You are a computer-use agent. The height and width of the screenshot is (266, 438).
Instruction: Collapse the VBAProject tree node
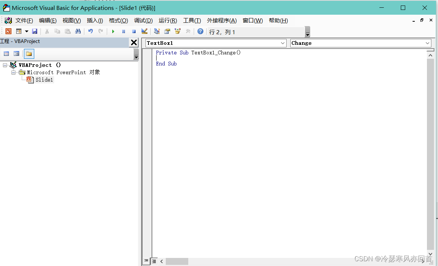[x=5, y=65]
